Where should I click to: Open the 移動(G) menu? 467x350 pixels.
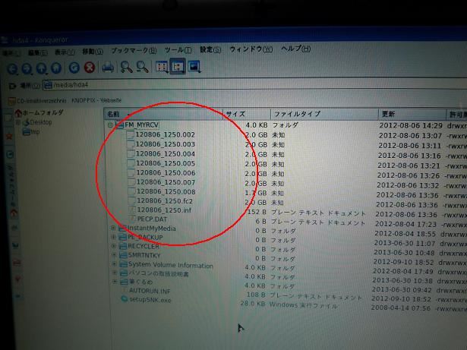tap(93, 52)
